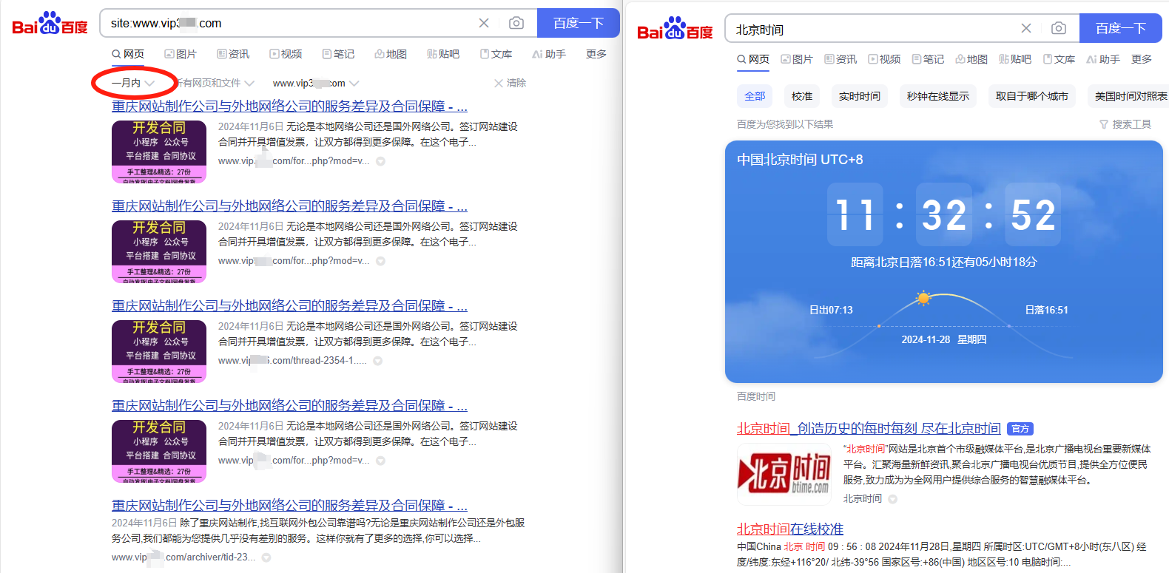Click the Baidu logo in the right window
1169x573 pixels.
click(x=675, y=29)
